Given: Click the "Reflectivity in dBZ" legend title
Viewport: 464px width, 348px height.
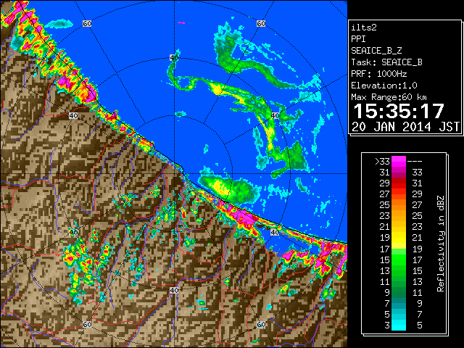Looking at the screenshot, I should (x=440, y=244).
